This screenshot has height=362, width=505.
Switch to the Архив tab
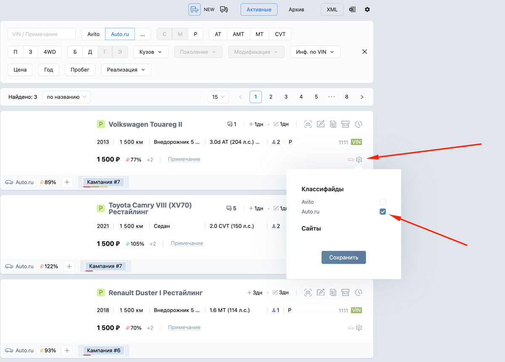(296, 9)
